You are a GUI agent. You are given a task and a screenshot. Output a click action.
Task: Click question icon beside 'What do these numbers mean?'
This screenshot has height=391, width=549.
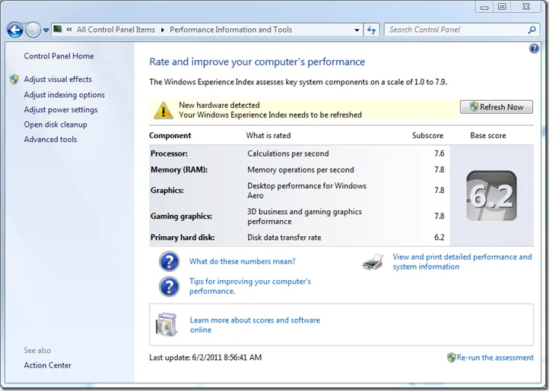tap(169, 262)
